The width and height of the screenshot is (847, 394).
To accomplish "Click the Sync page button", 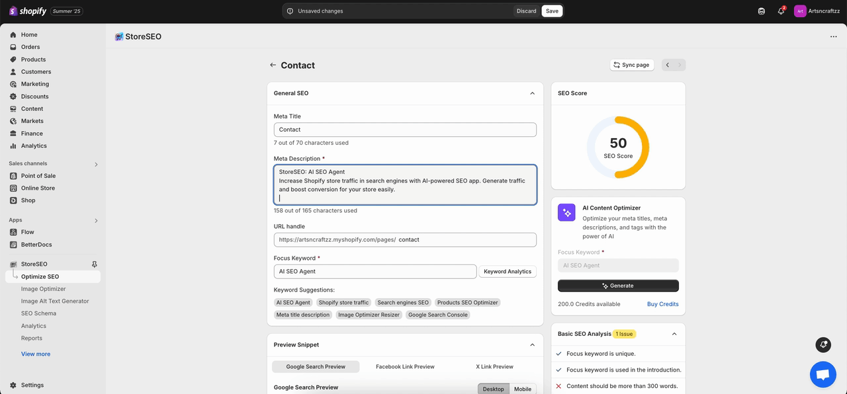I will tap(632, 65).
